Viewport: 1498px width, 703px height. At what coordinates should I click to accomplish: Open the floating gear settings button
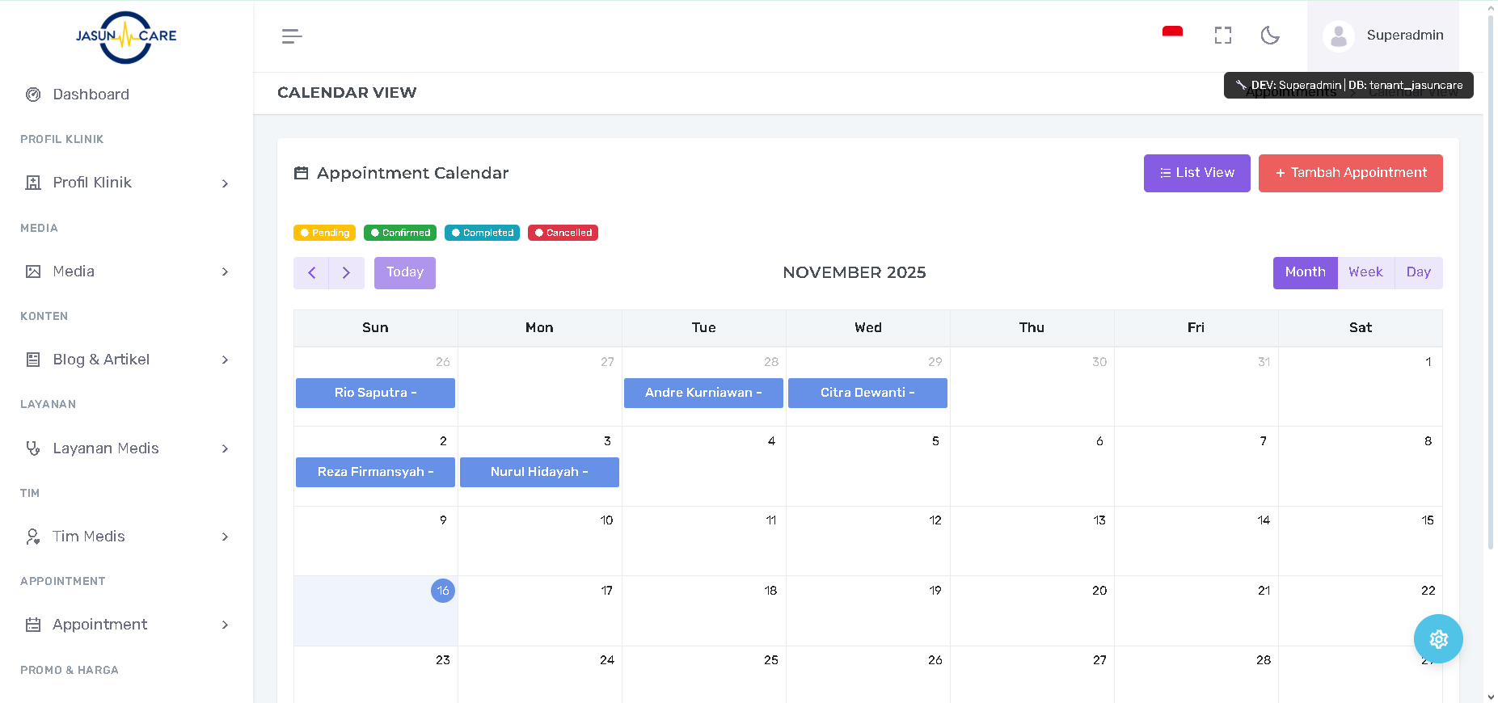point(1437,639)
